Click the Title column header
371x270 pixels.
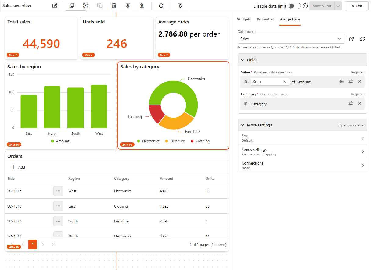[11, 179]
